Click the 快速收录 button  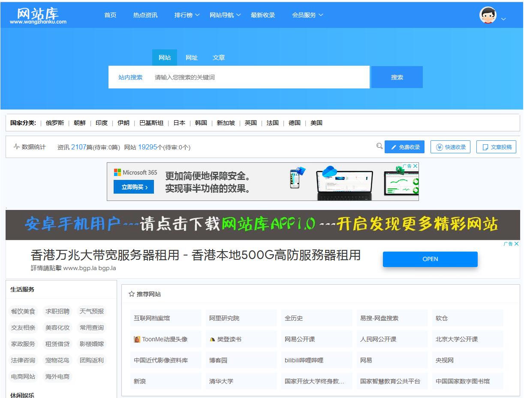(451, 147)
